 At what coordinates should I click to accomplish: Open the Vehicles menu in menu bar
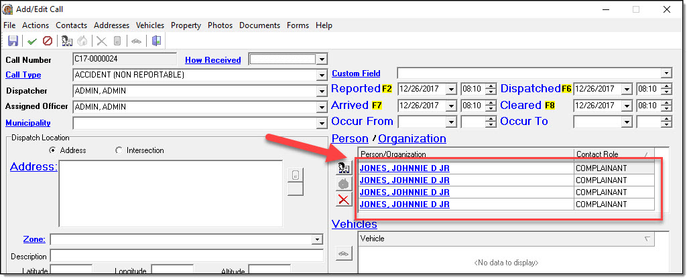pyautogui.click(x=149, y=25)
